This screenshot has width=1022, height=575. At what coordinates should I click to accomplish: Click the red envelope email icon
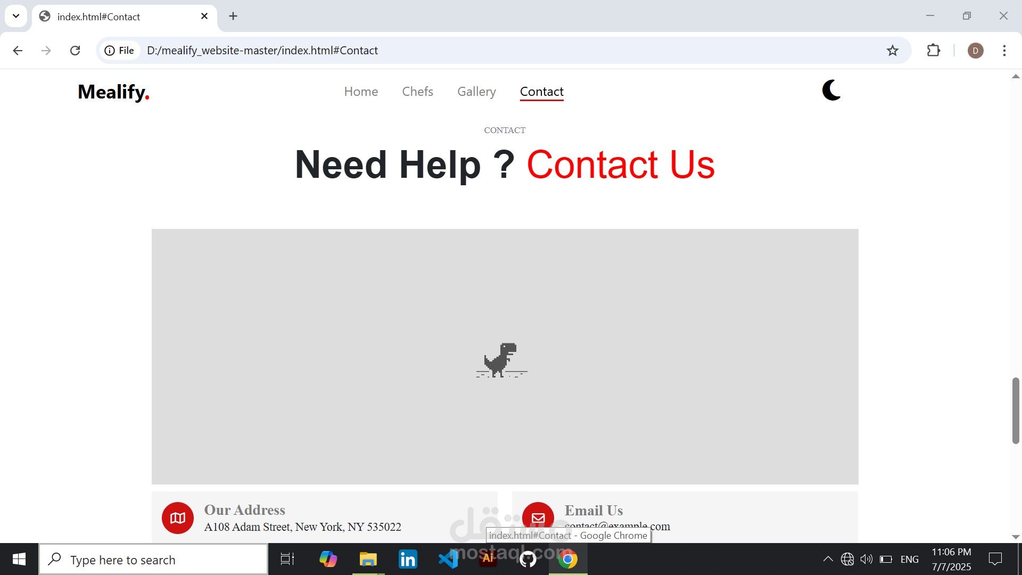pos(538,517)
